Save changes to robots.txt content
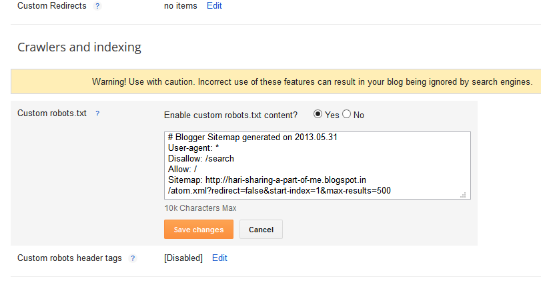The height and width of the screenshot is (289, 541). [x=199, y=230]
